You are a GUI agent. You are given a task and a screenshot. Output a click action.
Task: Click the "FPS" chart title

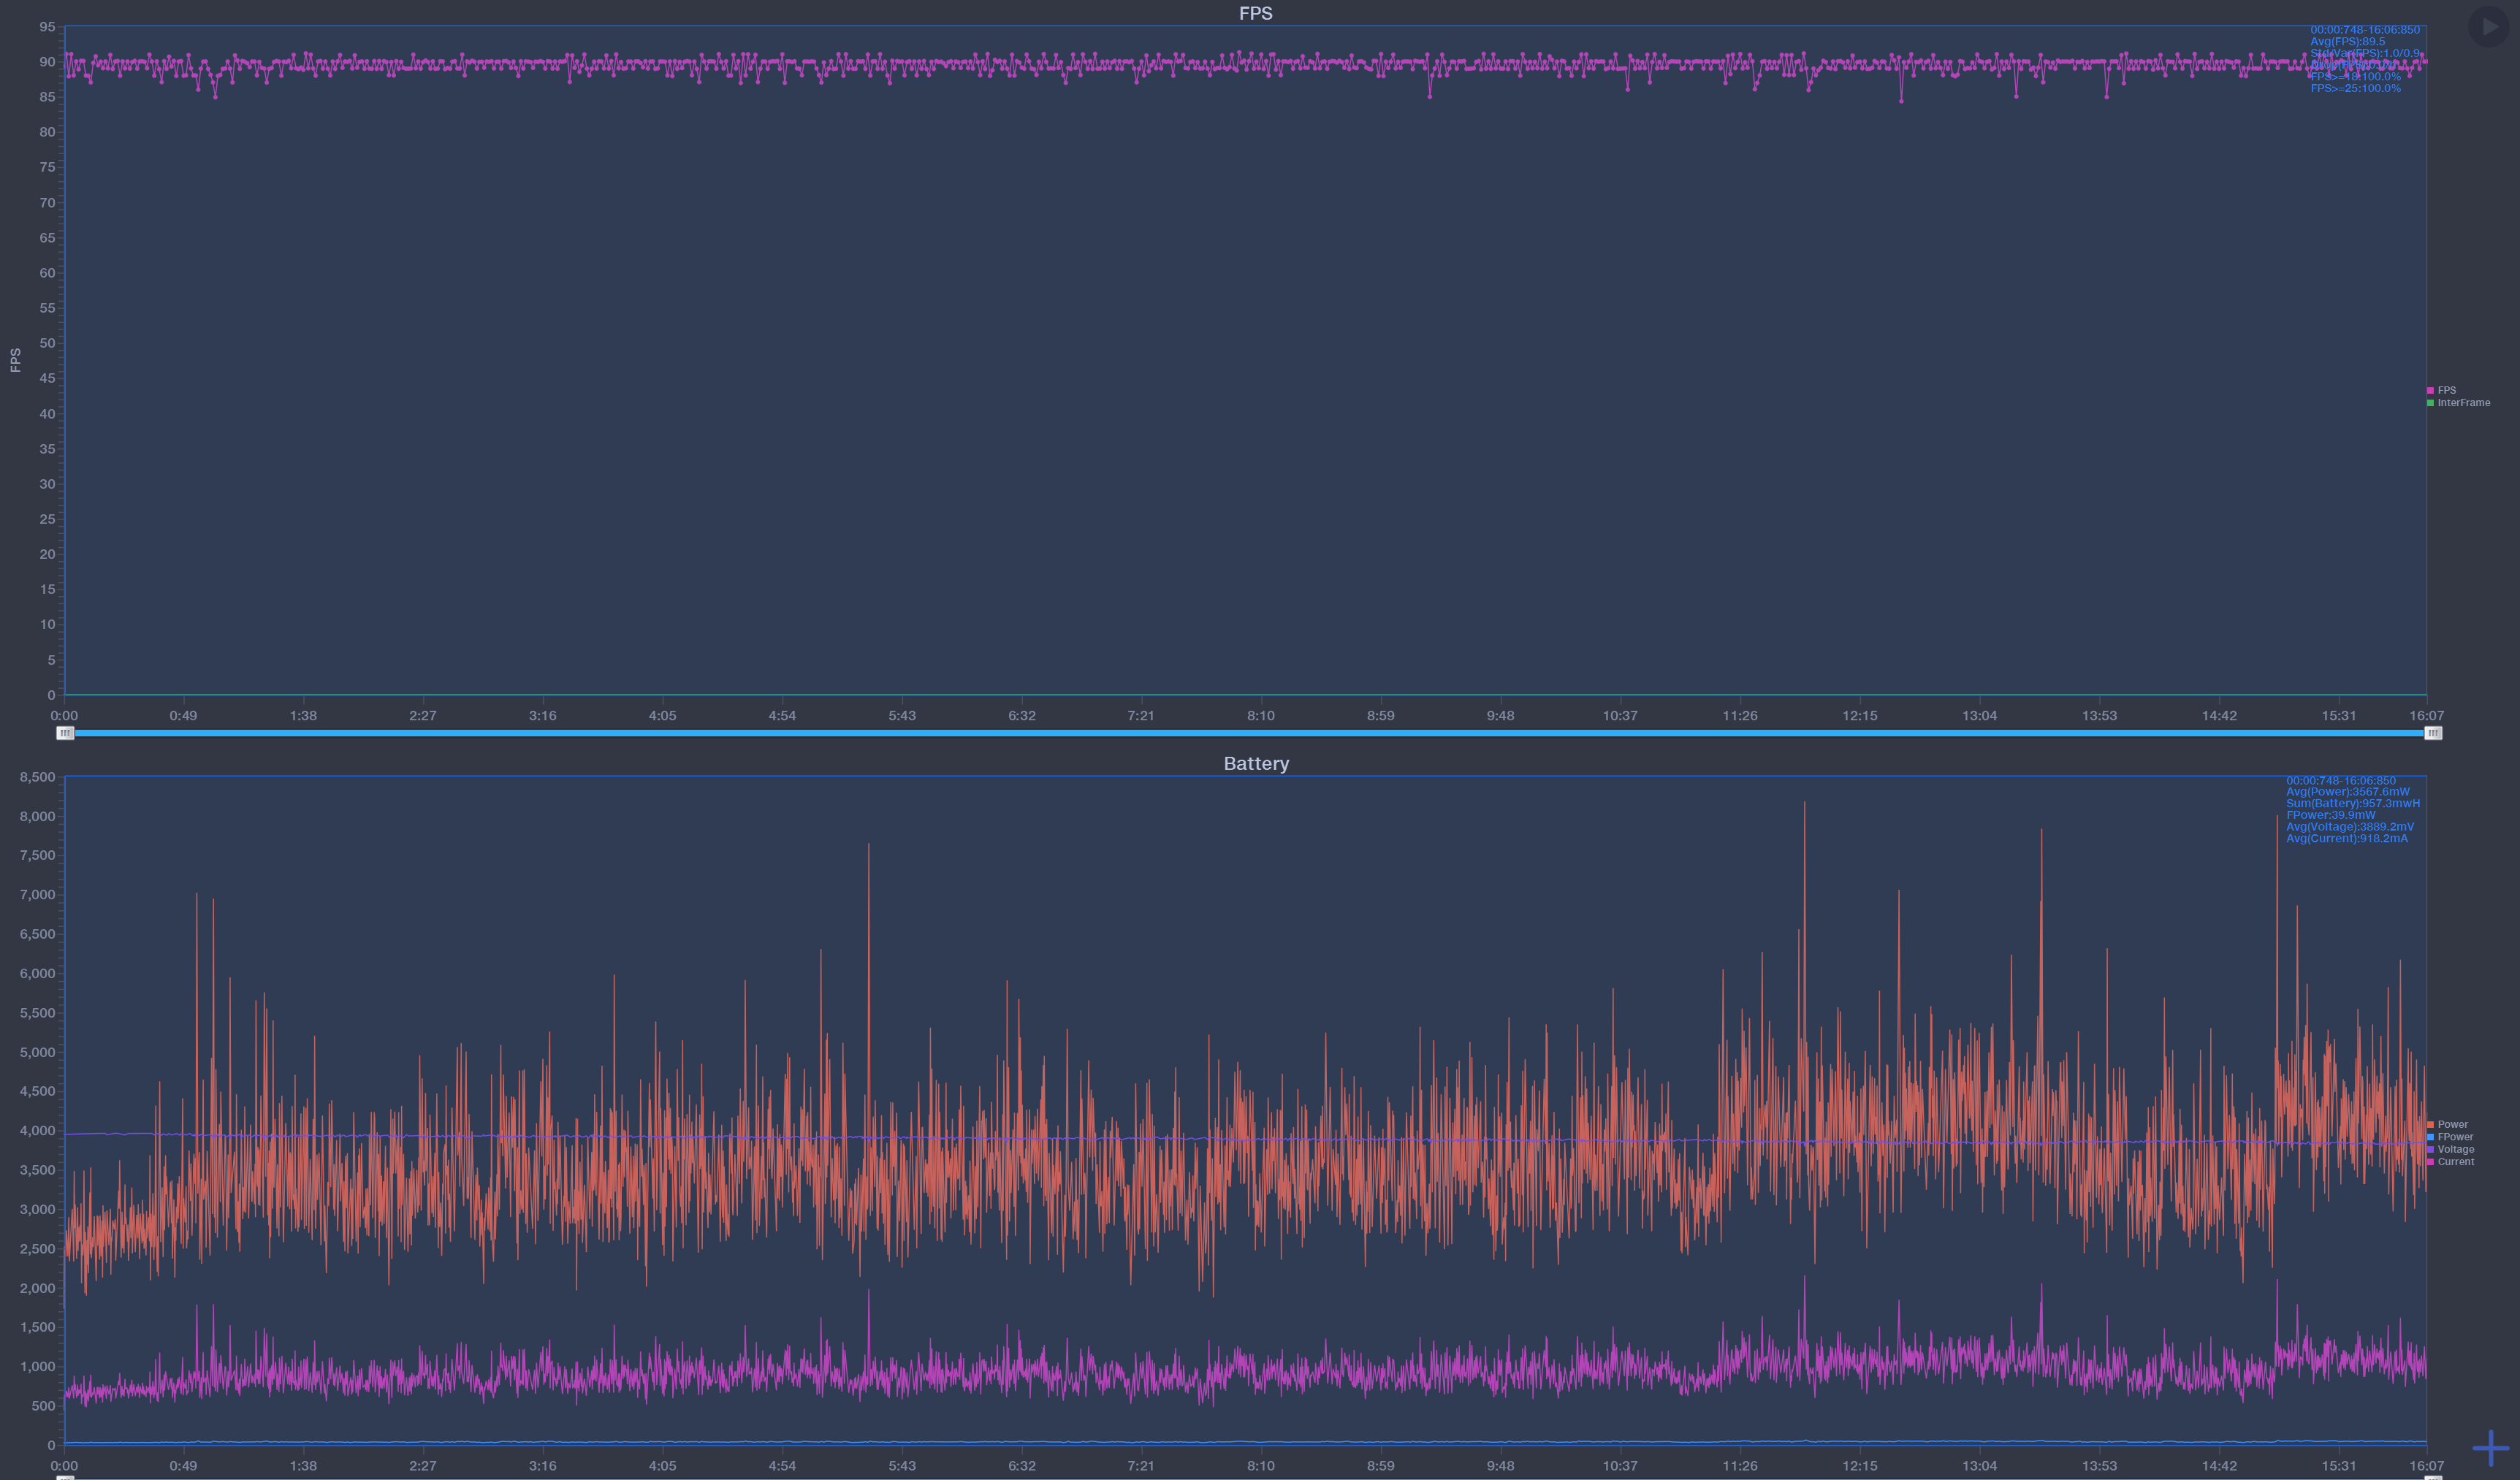tap(1255, 13)
